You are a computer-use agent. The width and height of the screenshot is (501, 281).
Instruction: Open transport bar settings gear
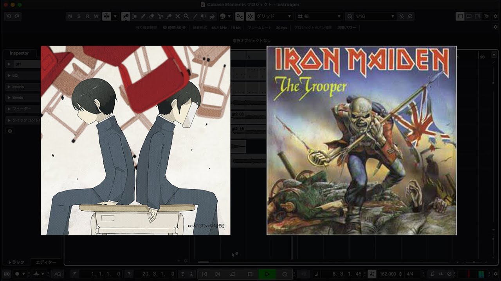[x=495, y=274]
